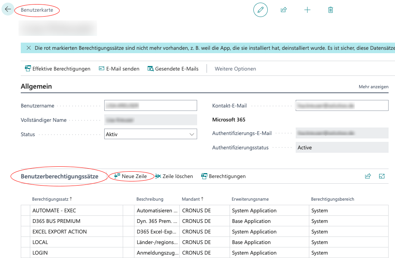The width and height of the screenshot is (395, 258).
Task: Click System in the LOCAL row
Action: click(x=349, y=242)
